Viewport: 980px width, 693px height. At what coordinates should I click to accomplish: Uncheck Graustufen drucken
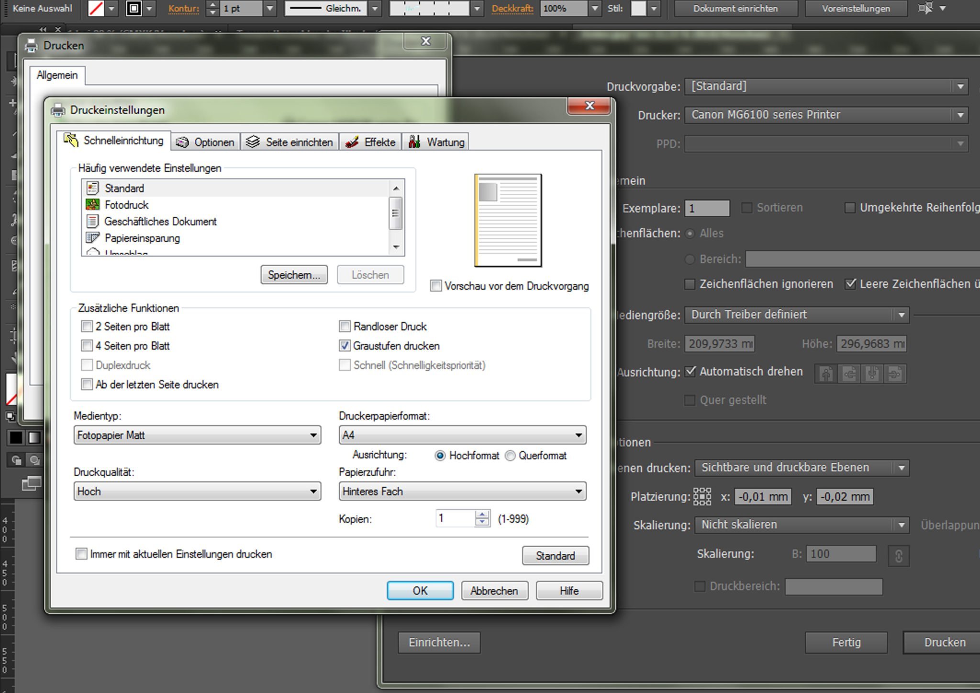click(345, 346)
